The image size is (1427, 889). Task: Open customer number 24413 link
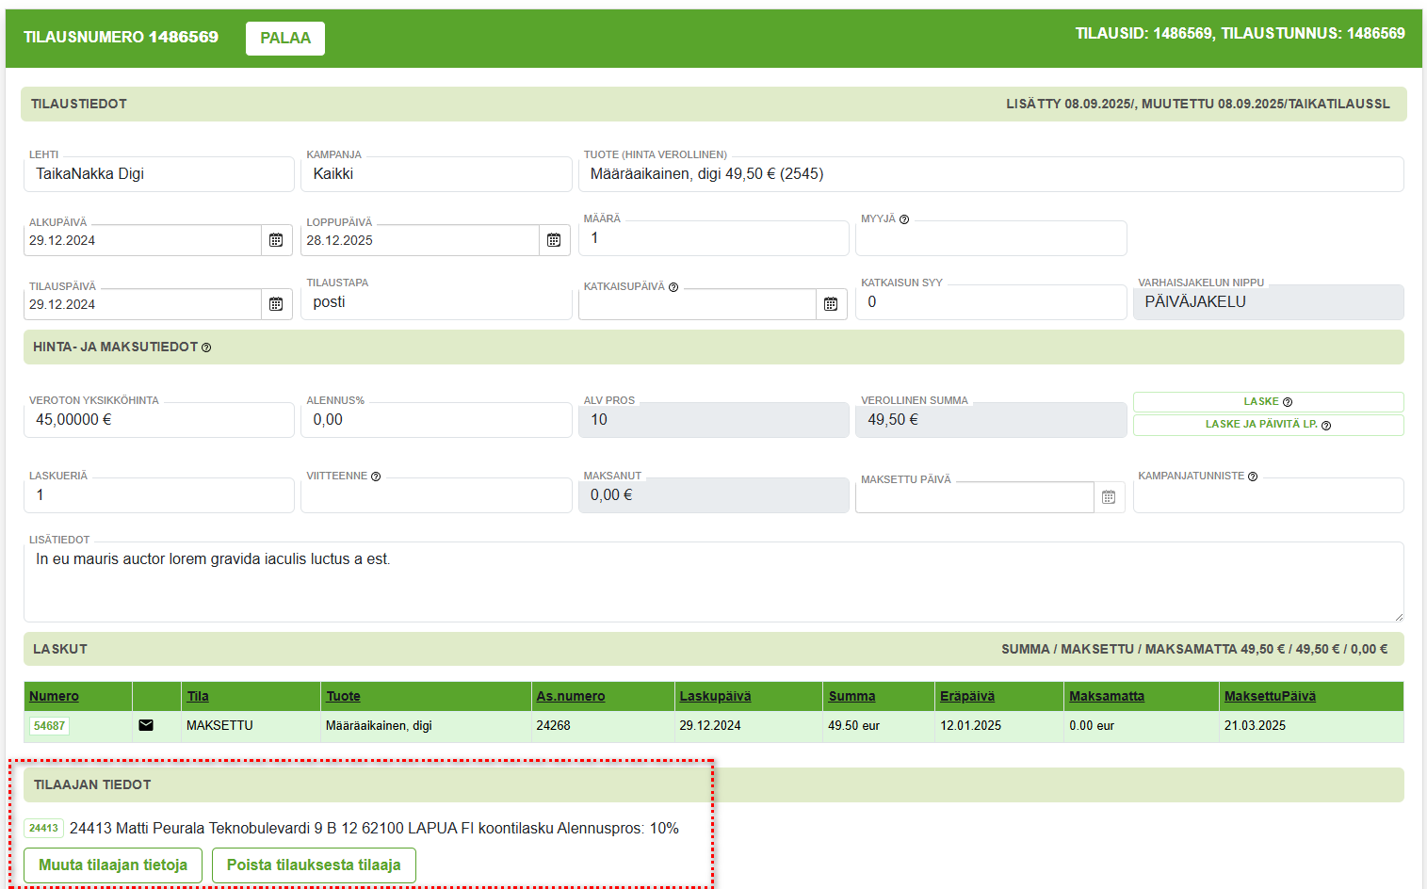coord(43,829)
